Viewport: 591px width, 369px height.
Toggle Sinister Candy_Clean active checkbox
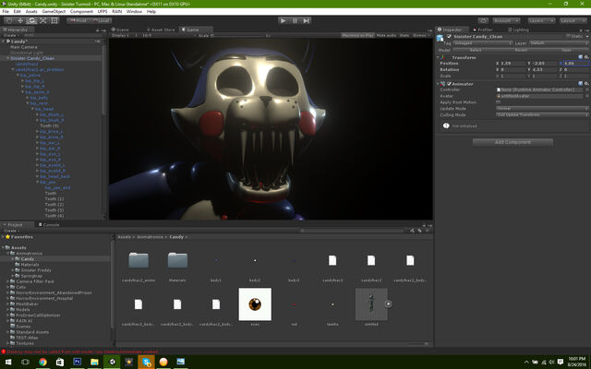click(449, 37)
